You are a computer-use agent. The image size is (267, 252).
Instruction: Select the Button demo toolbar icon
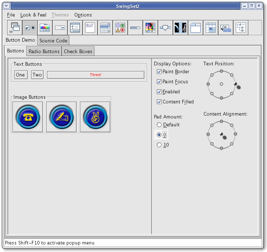30,28
